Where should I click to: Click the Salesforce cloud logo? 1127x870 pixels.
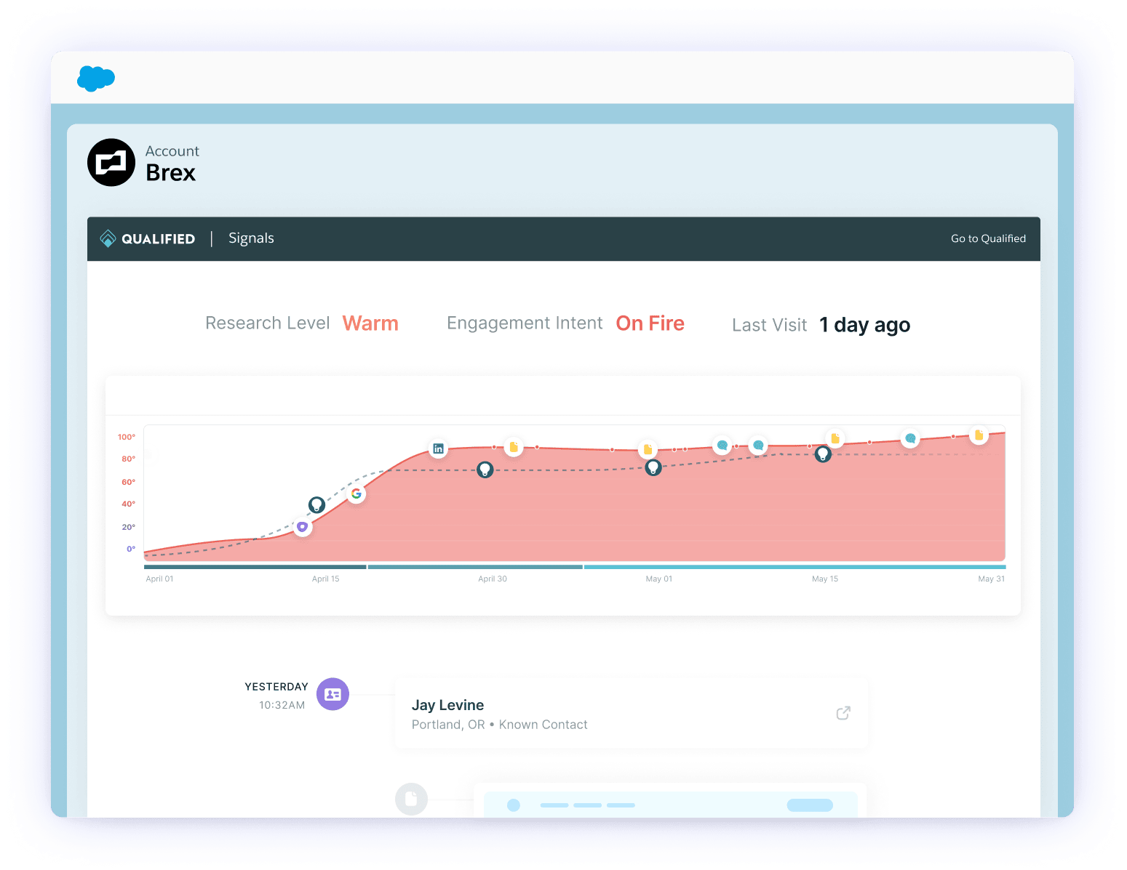[x=96, y=78]
